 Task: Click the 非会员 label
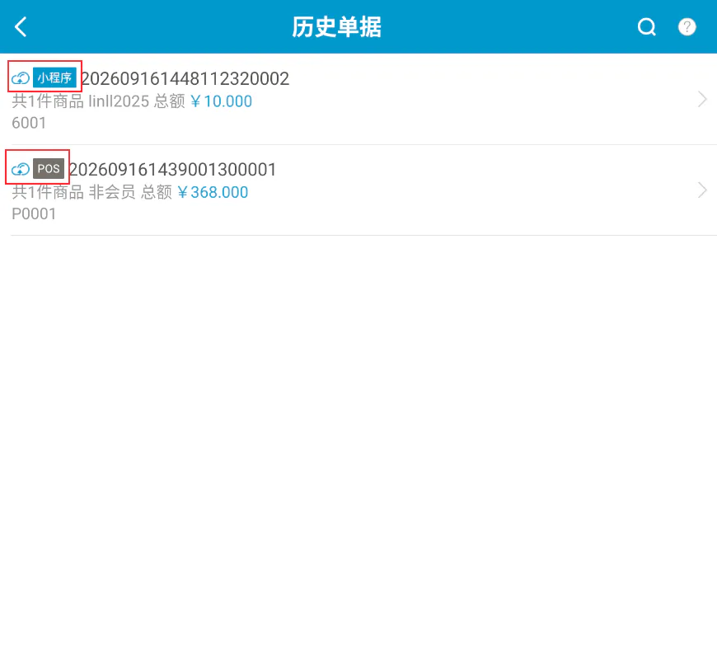coord(112,192)
